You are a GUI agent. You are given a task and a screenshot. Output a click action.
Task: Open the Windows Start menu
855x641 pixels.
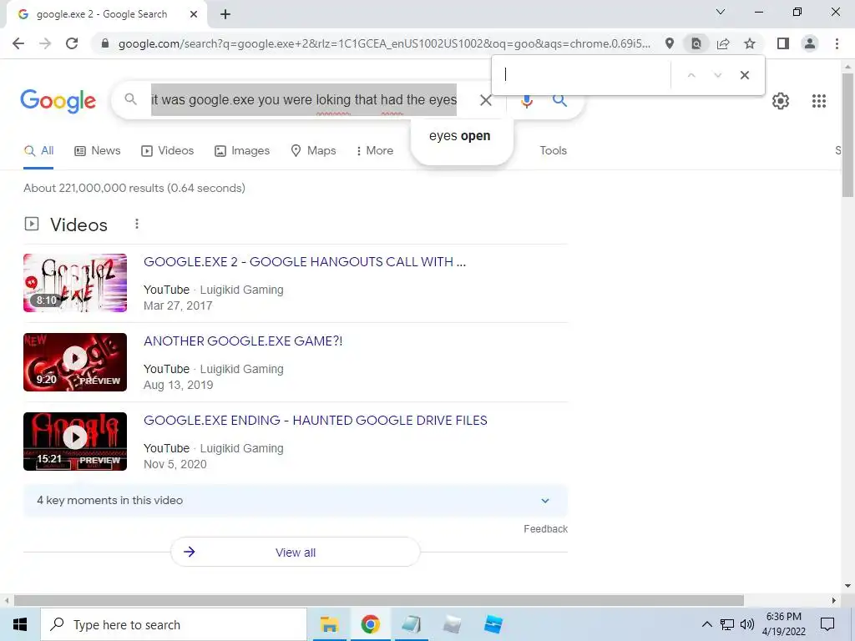coord(20,624)
